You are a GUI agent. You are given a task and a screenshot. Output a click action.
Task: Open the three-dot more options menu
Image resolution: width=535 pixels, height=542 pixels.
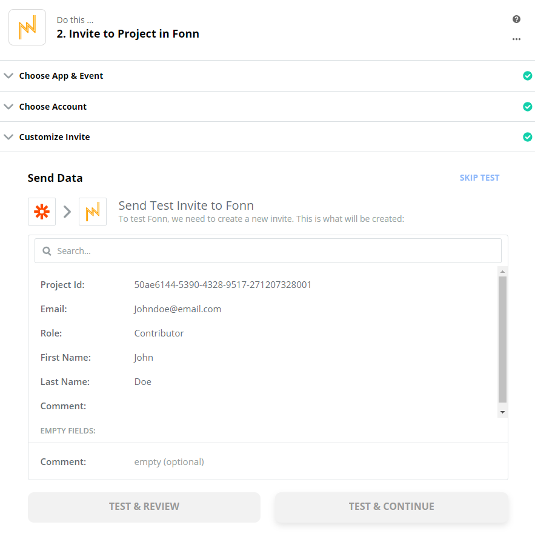coord(516,39)
